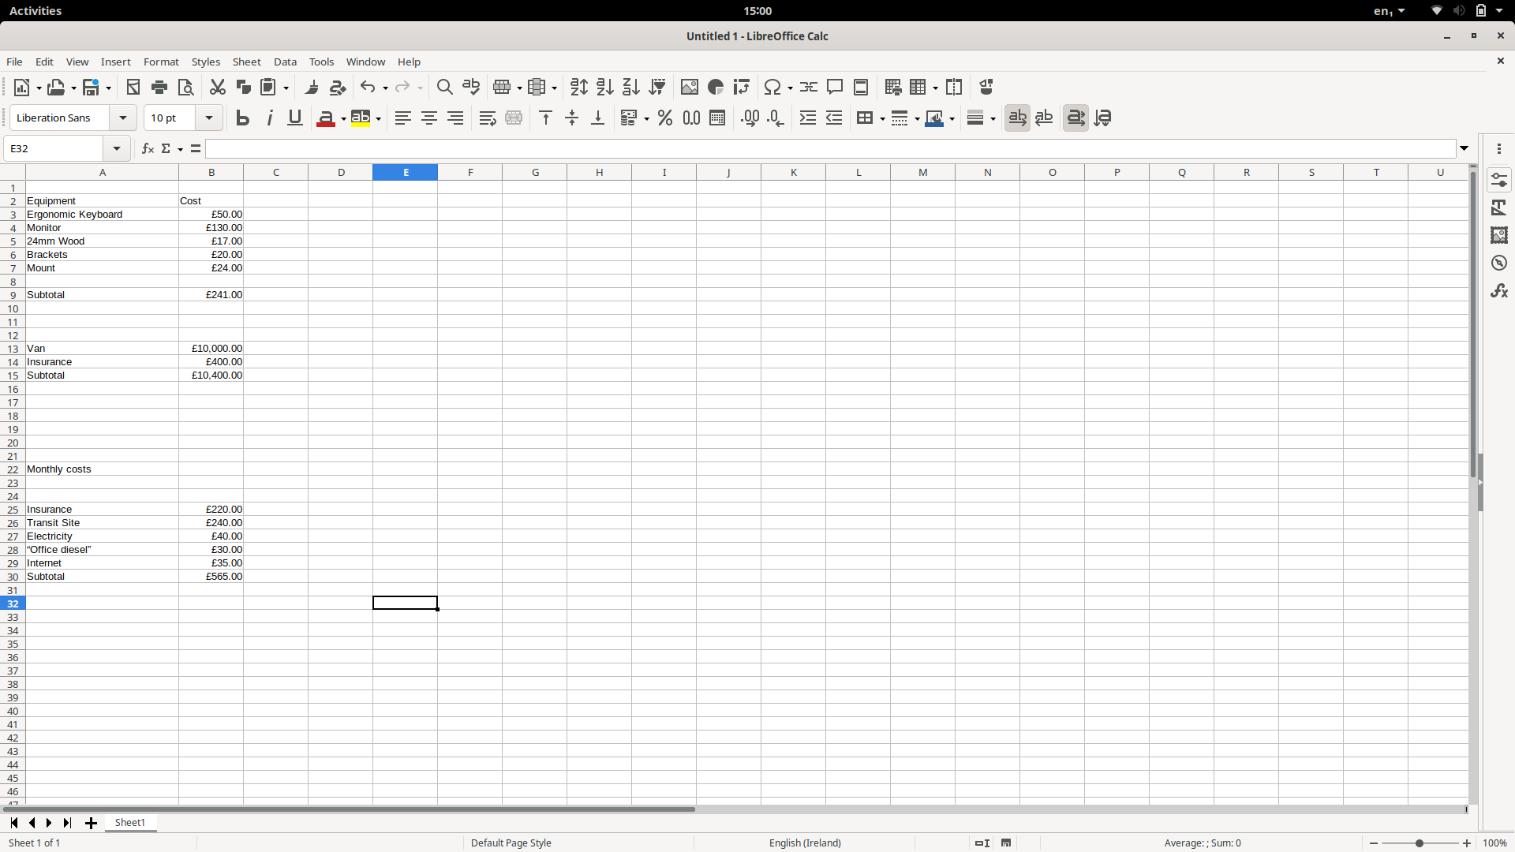Toggle Freeze Rows and Columns
Image resolution: width=1515 pixels, height=852 pixels.
pyautogui.click(x=918, y=87)
